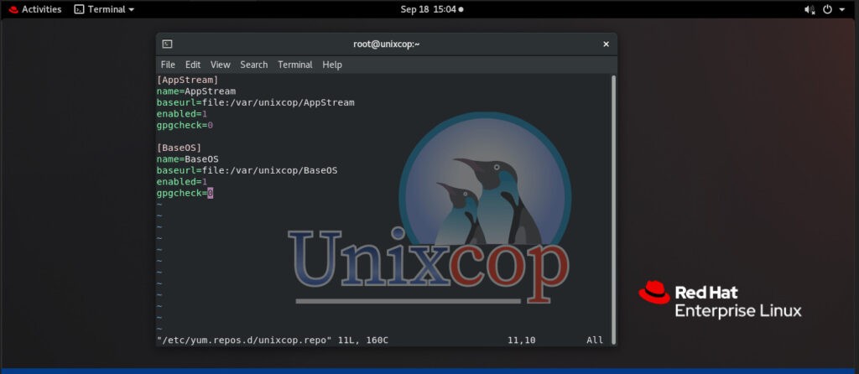Screen dimensions: 859x374
Task: Click the name=BaseOS line
Action: click(187, 159)
